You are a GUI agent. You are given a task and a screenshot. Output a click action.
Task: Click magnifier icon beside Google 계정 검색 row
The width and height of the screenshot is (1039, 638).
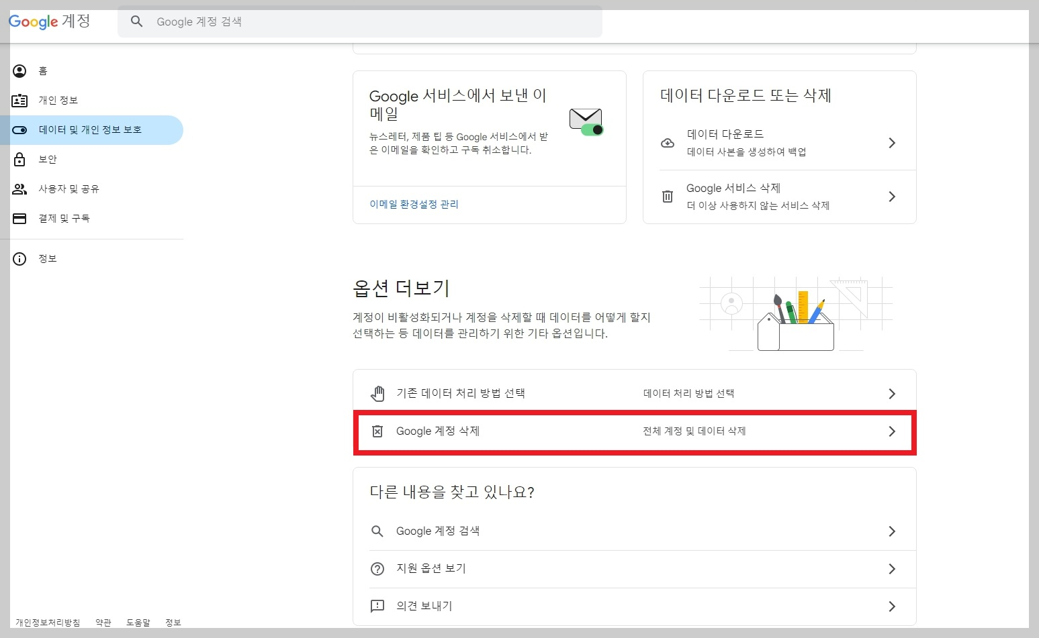click(x=377, y=531)
